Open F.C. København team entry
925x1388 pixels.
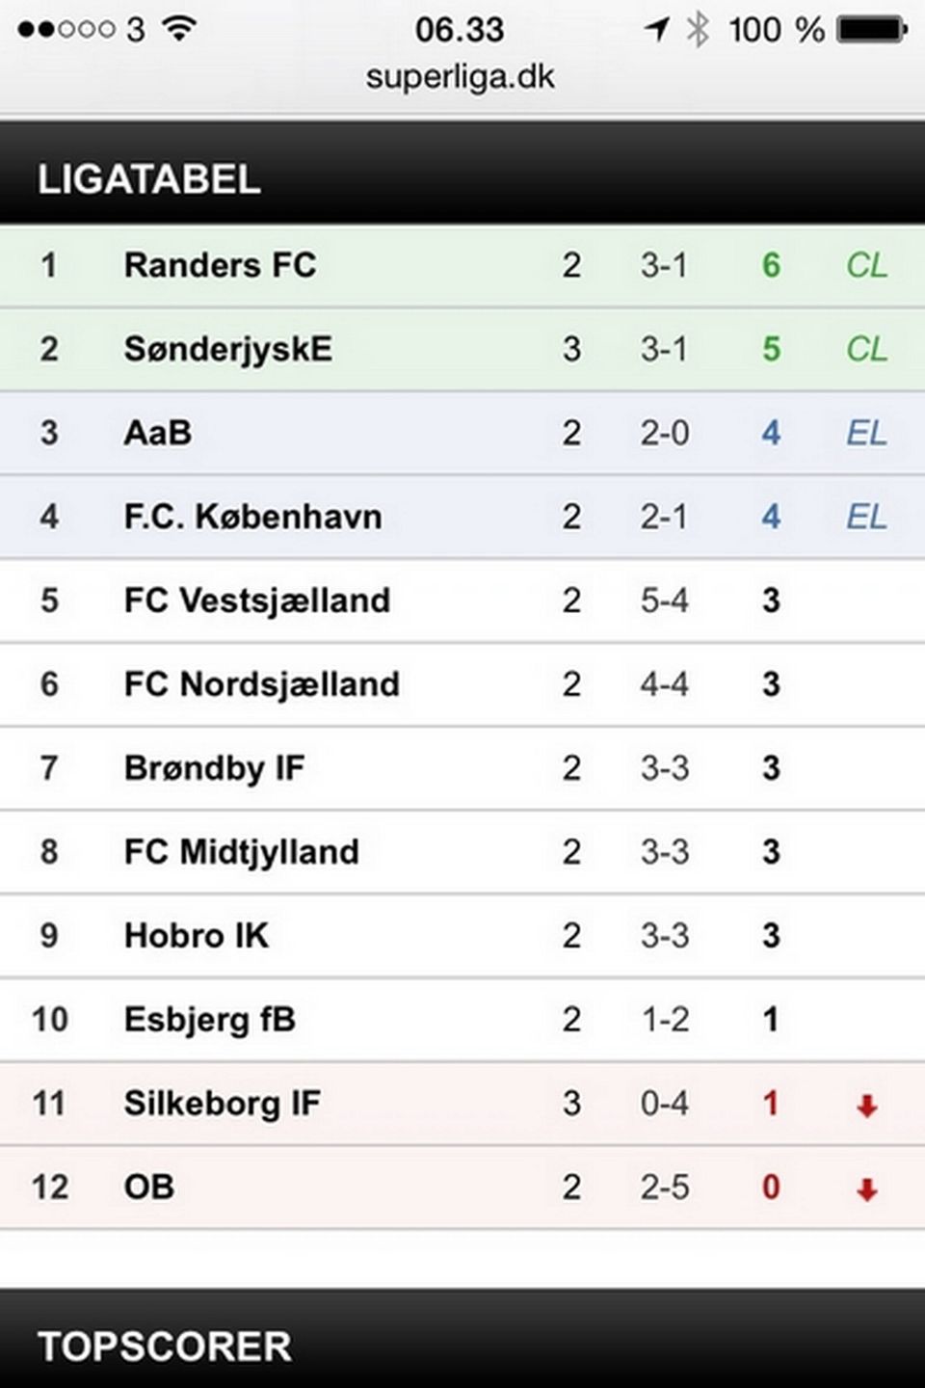click(462, 518)
